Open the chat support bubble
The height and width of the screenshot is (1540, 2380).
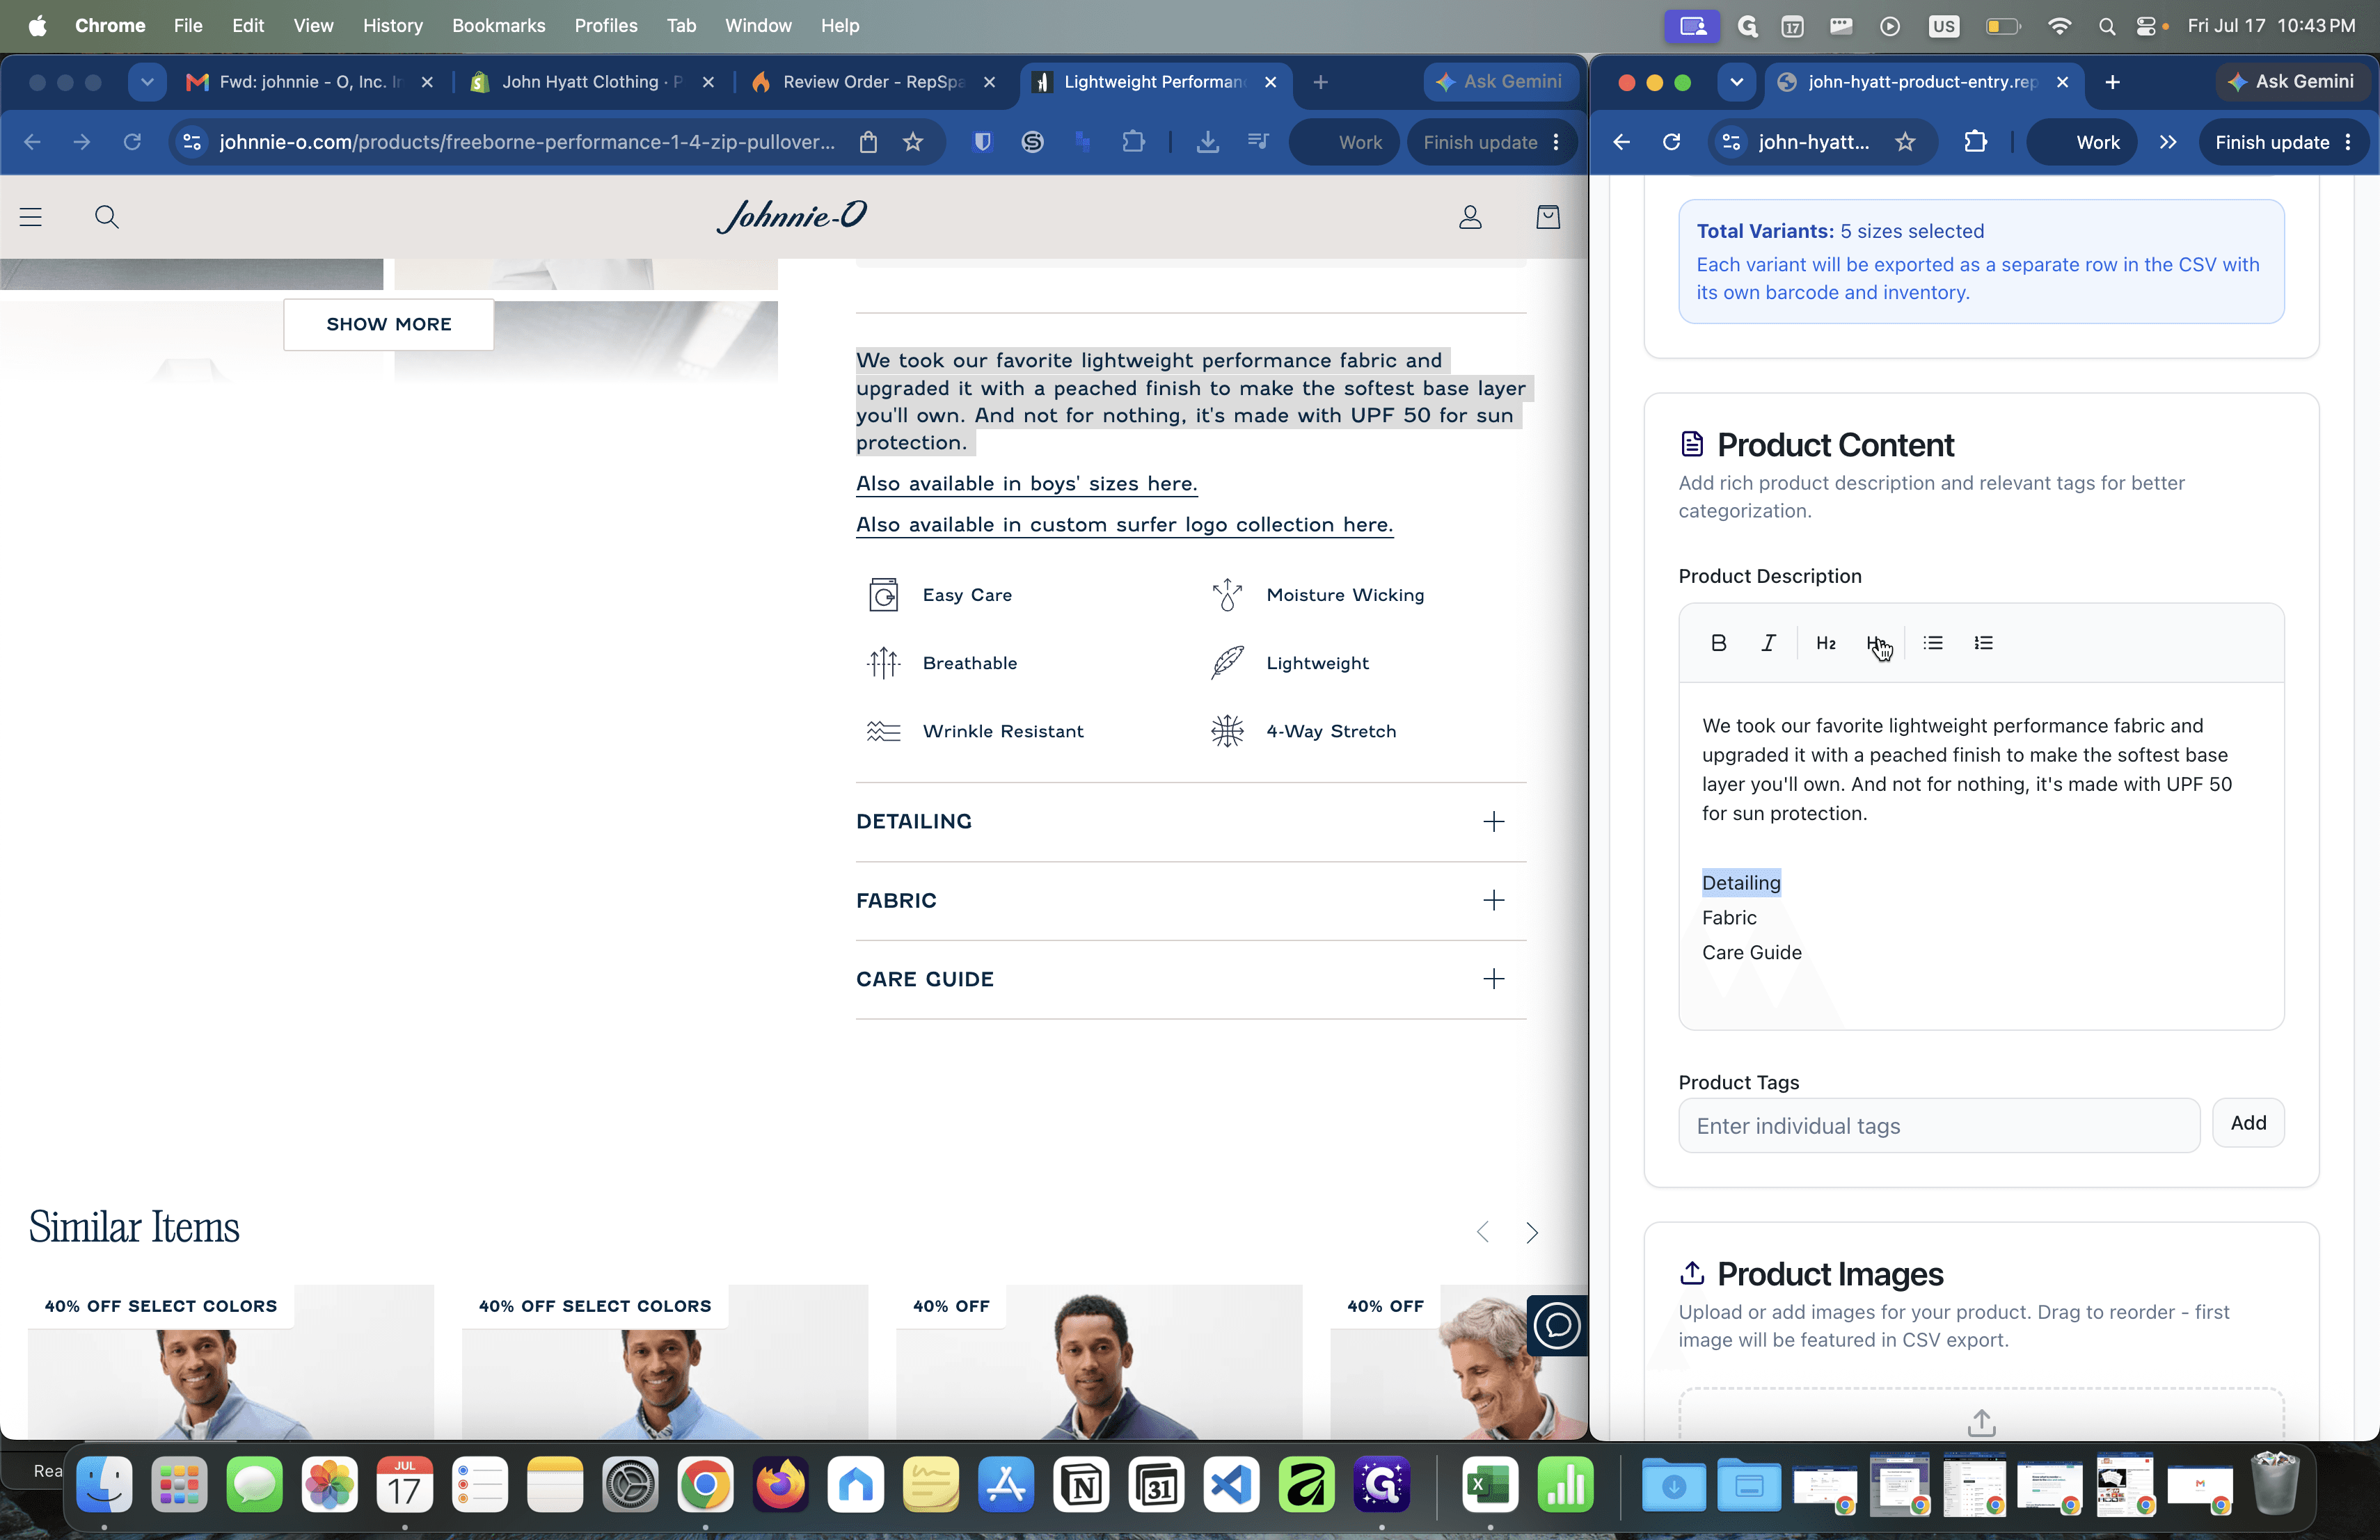pos(1557,1325)
